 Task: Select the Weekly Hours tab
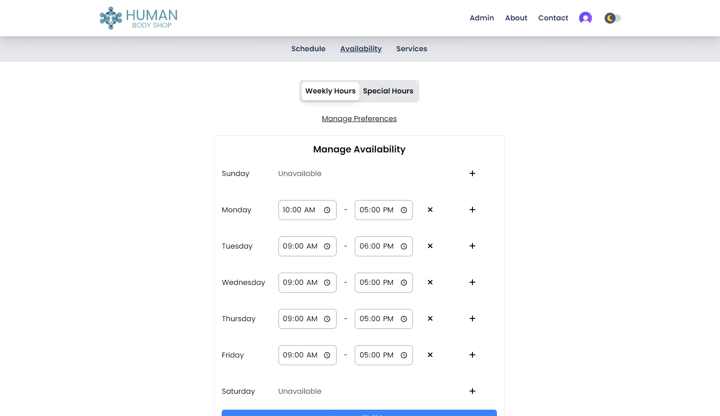point(330,91)
